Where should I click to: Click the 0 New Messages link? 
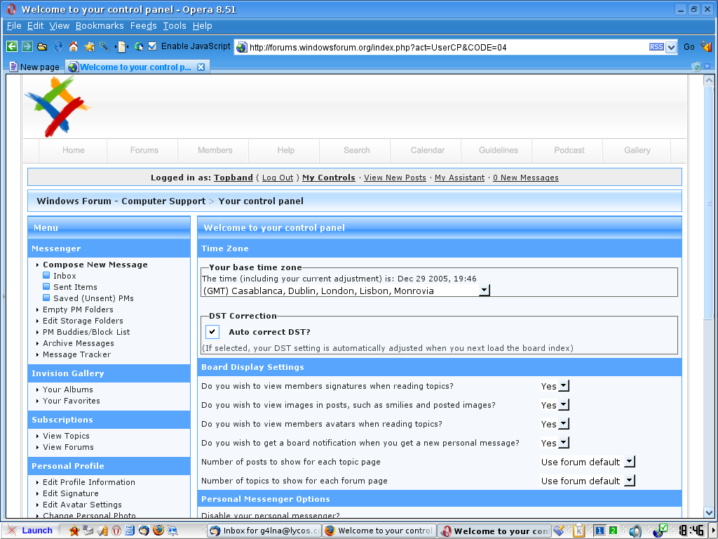pyautogui.click(x=526, y=178)
